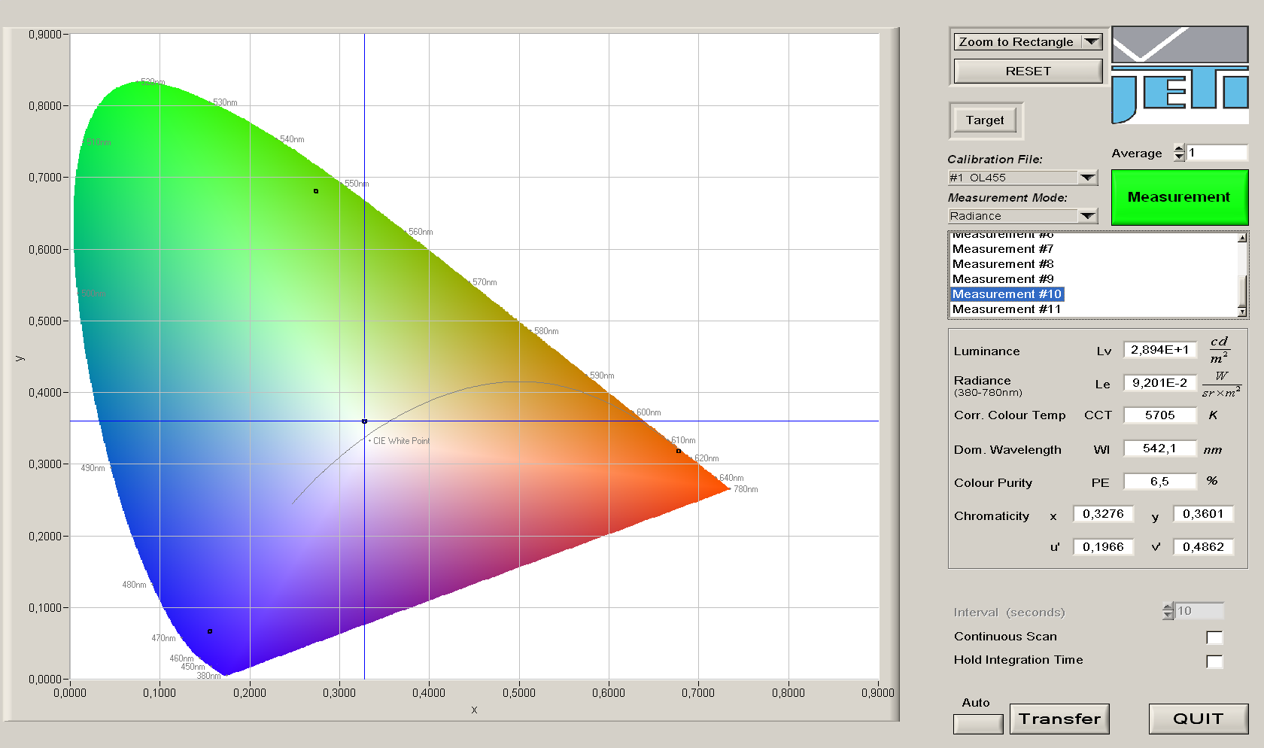
Task: Open the Measurement Mode Radiance dropdown
Action: 1087,216
